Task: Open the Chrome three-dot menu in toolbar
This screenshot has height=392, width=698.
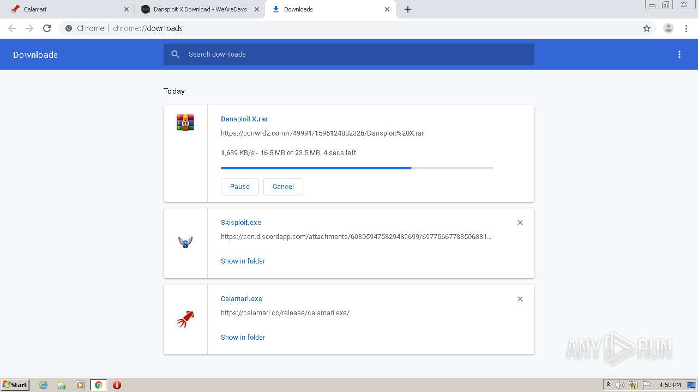Action: click(x=687, y=28)
